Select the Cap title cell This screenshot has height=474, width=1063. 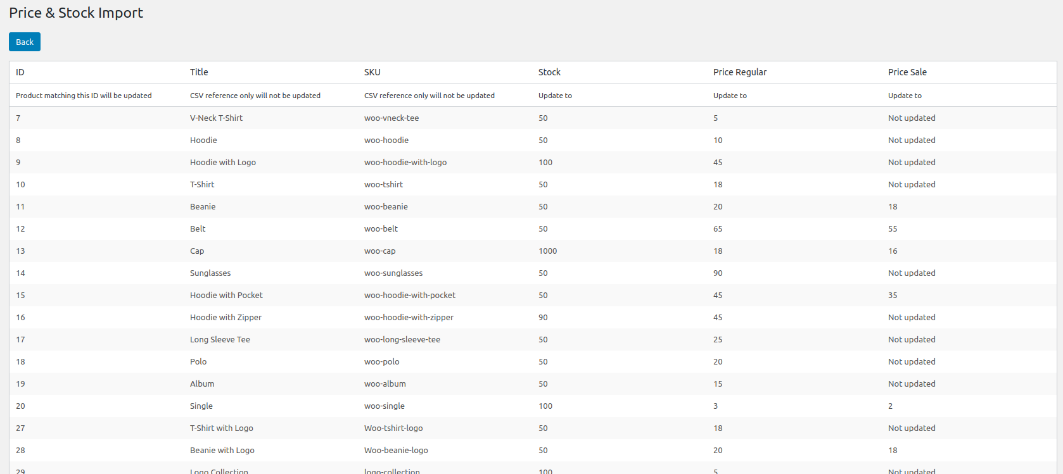point(197,251)
